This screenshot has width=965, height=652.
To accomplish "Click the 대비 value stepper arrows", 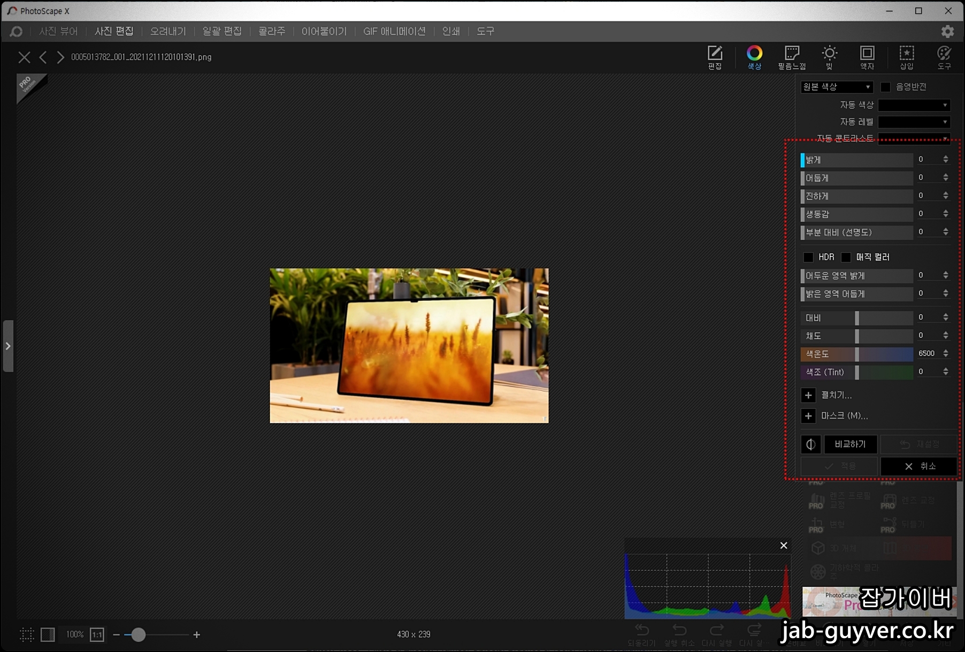I will (946, 317).
